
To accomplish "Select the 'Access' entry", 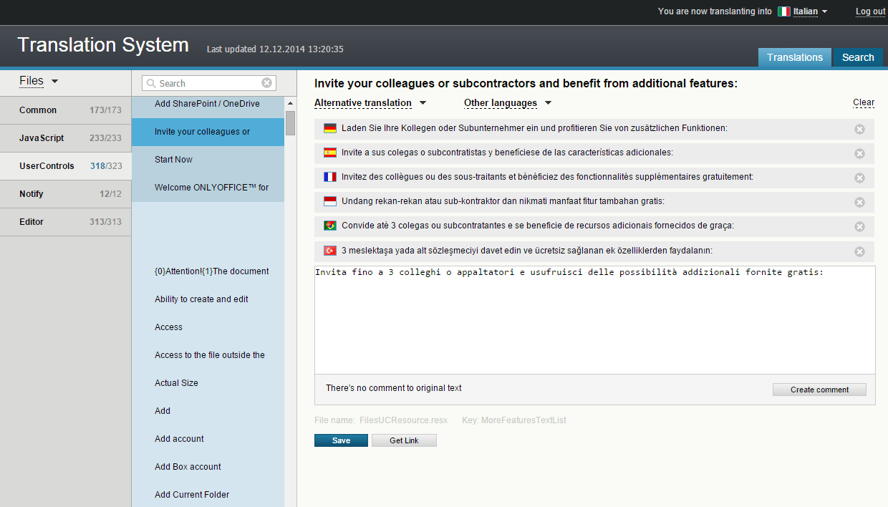I will pos(208,327).
